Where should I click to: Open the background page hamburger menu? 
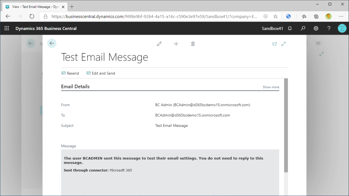[x=318, y=43]
